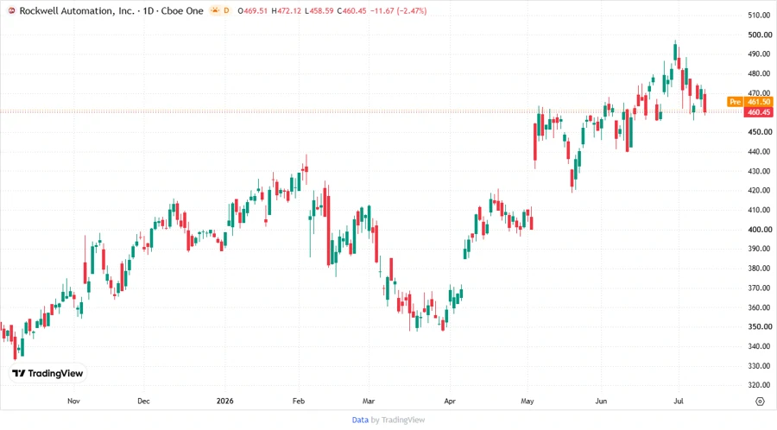Click the Jul label on time axis
The image size is (777, 430).
tap(679, 401)
